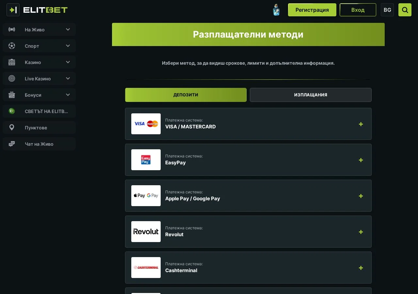The height and width of the screenshot is (294, 418).
Task: Open the BG language selector
Action: (387, 10)
